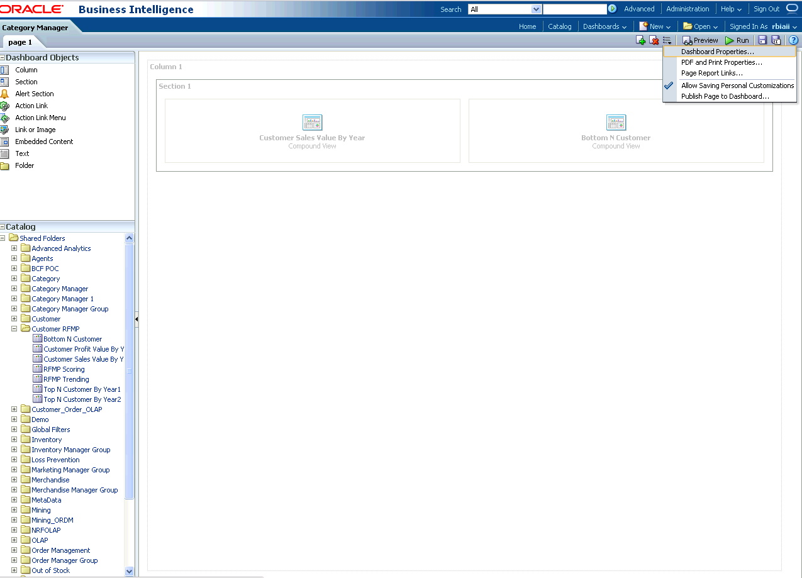This screenshot has width=802, height=578.
Task: Select Publish Page to Dashboard menu item
Action: coord(725,96)
